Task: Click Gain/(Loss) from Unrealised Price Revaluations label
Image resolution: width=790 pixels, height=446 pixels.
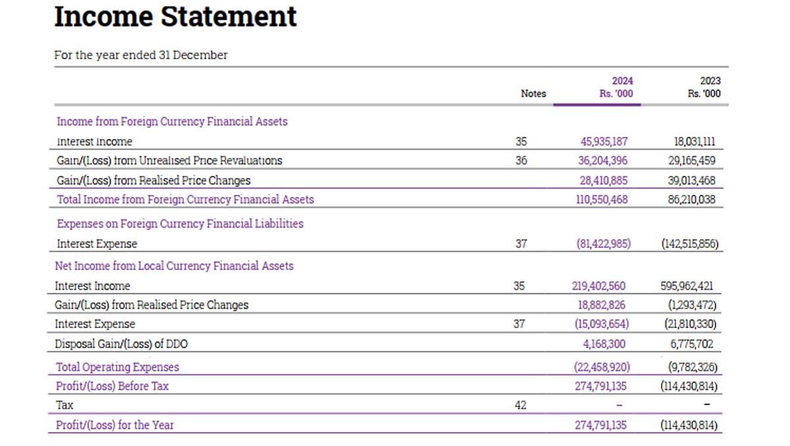Action: click(x=169, y=160)
